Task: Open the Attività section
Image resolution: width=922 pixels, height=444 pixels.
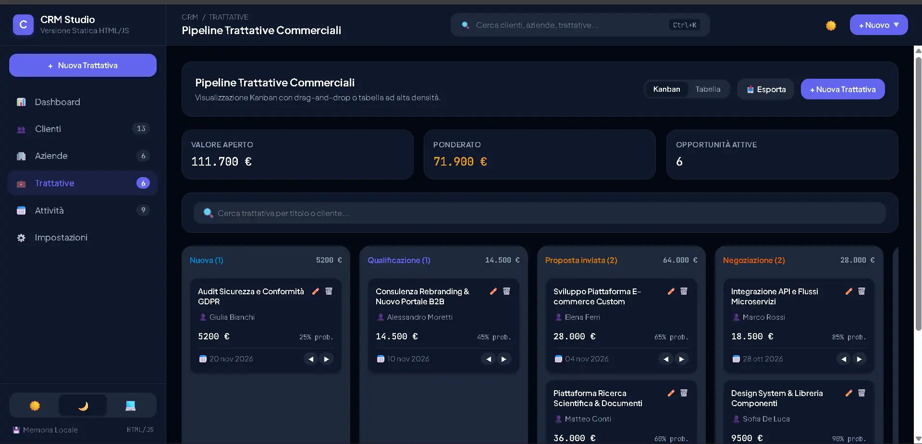Action: pyautogui.click(x=83, y=210)
